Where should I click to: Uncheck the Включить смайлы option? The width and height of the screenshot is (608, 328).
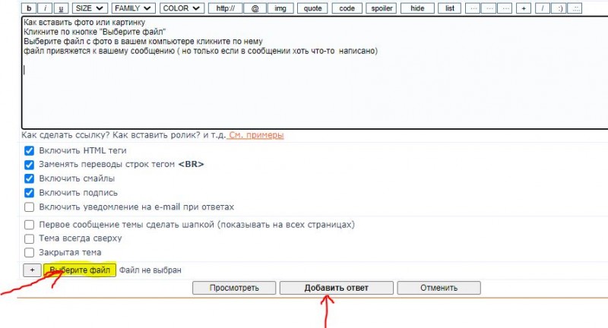[x=29, y=178]
